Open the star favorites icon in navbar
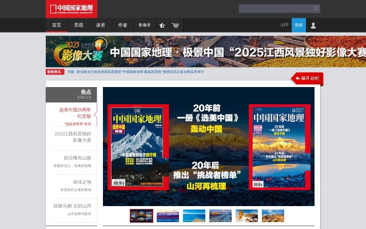The image size is (366, 229). [162, 25]
